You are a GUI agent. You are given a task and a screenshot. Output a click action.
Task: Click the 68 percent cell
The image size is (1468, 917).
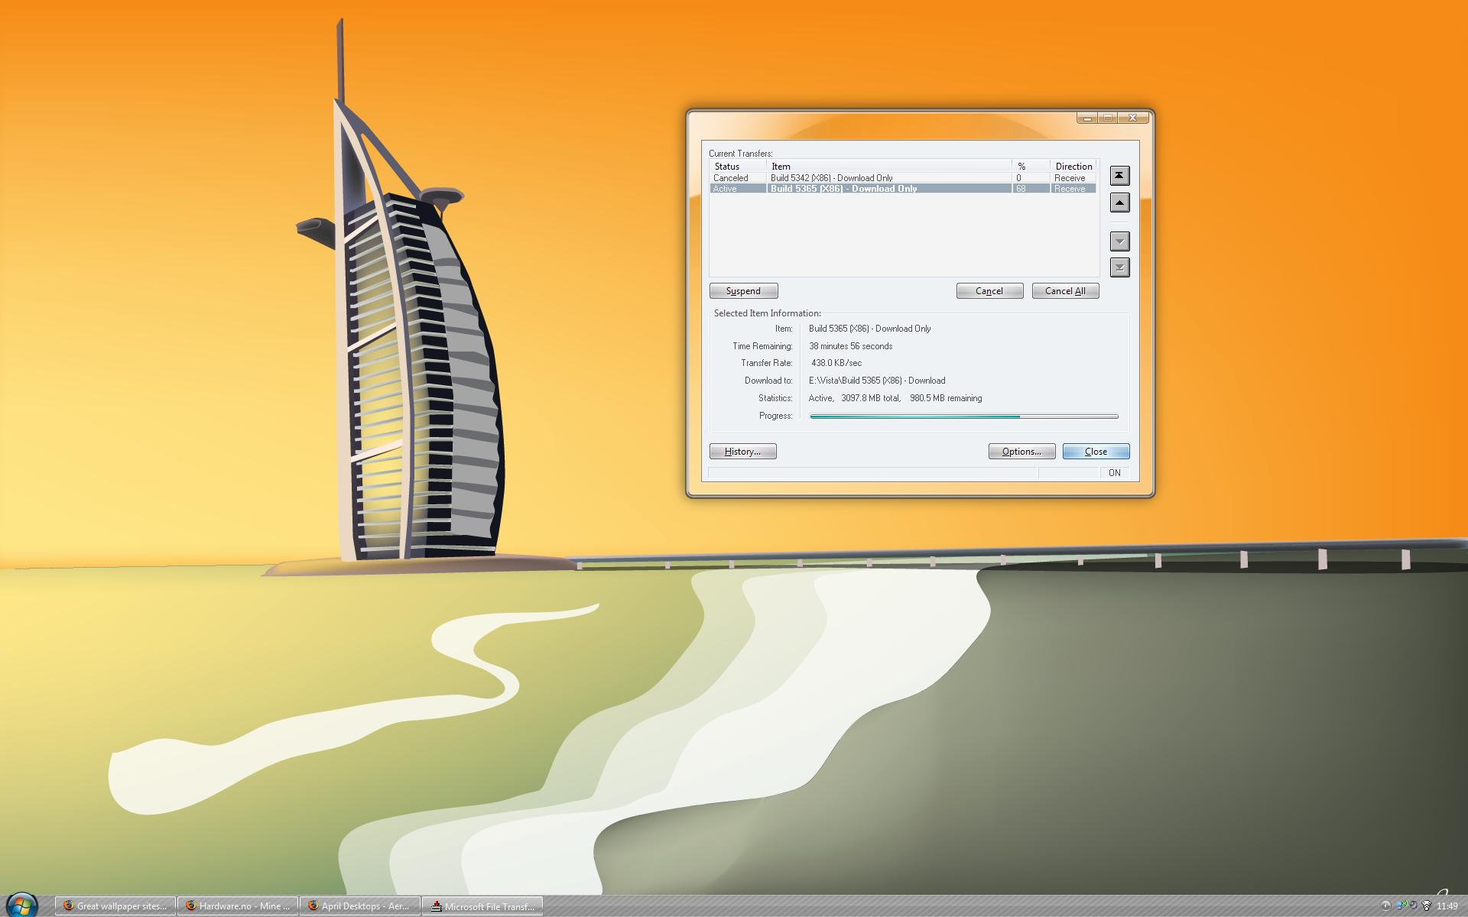[x=1031, y=188]
